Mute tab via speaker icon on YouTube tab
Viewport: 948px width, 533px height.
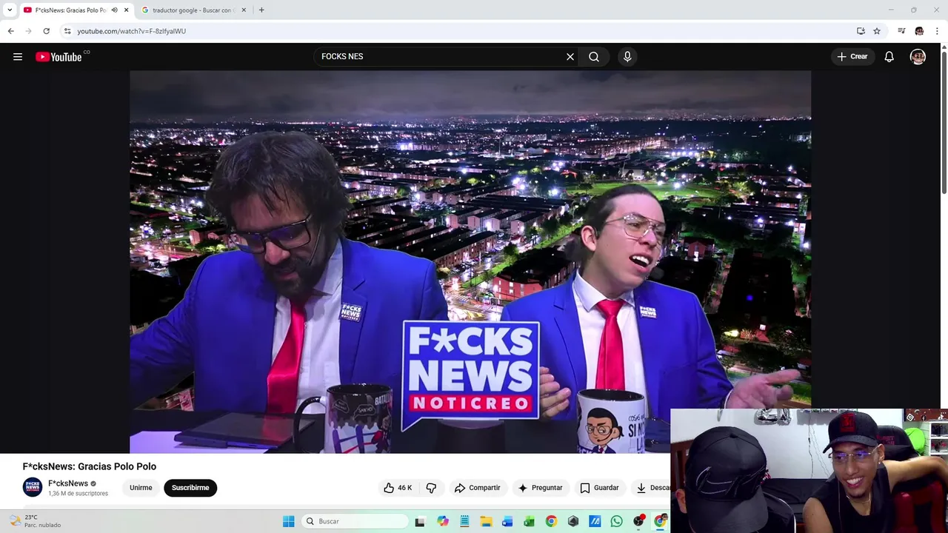pos(114,10)
